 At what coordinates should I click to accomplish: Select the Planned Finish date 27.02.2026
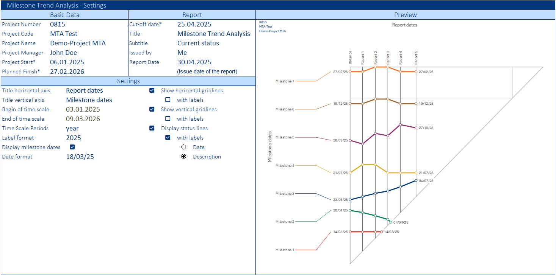tap(67, 71)
